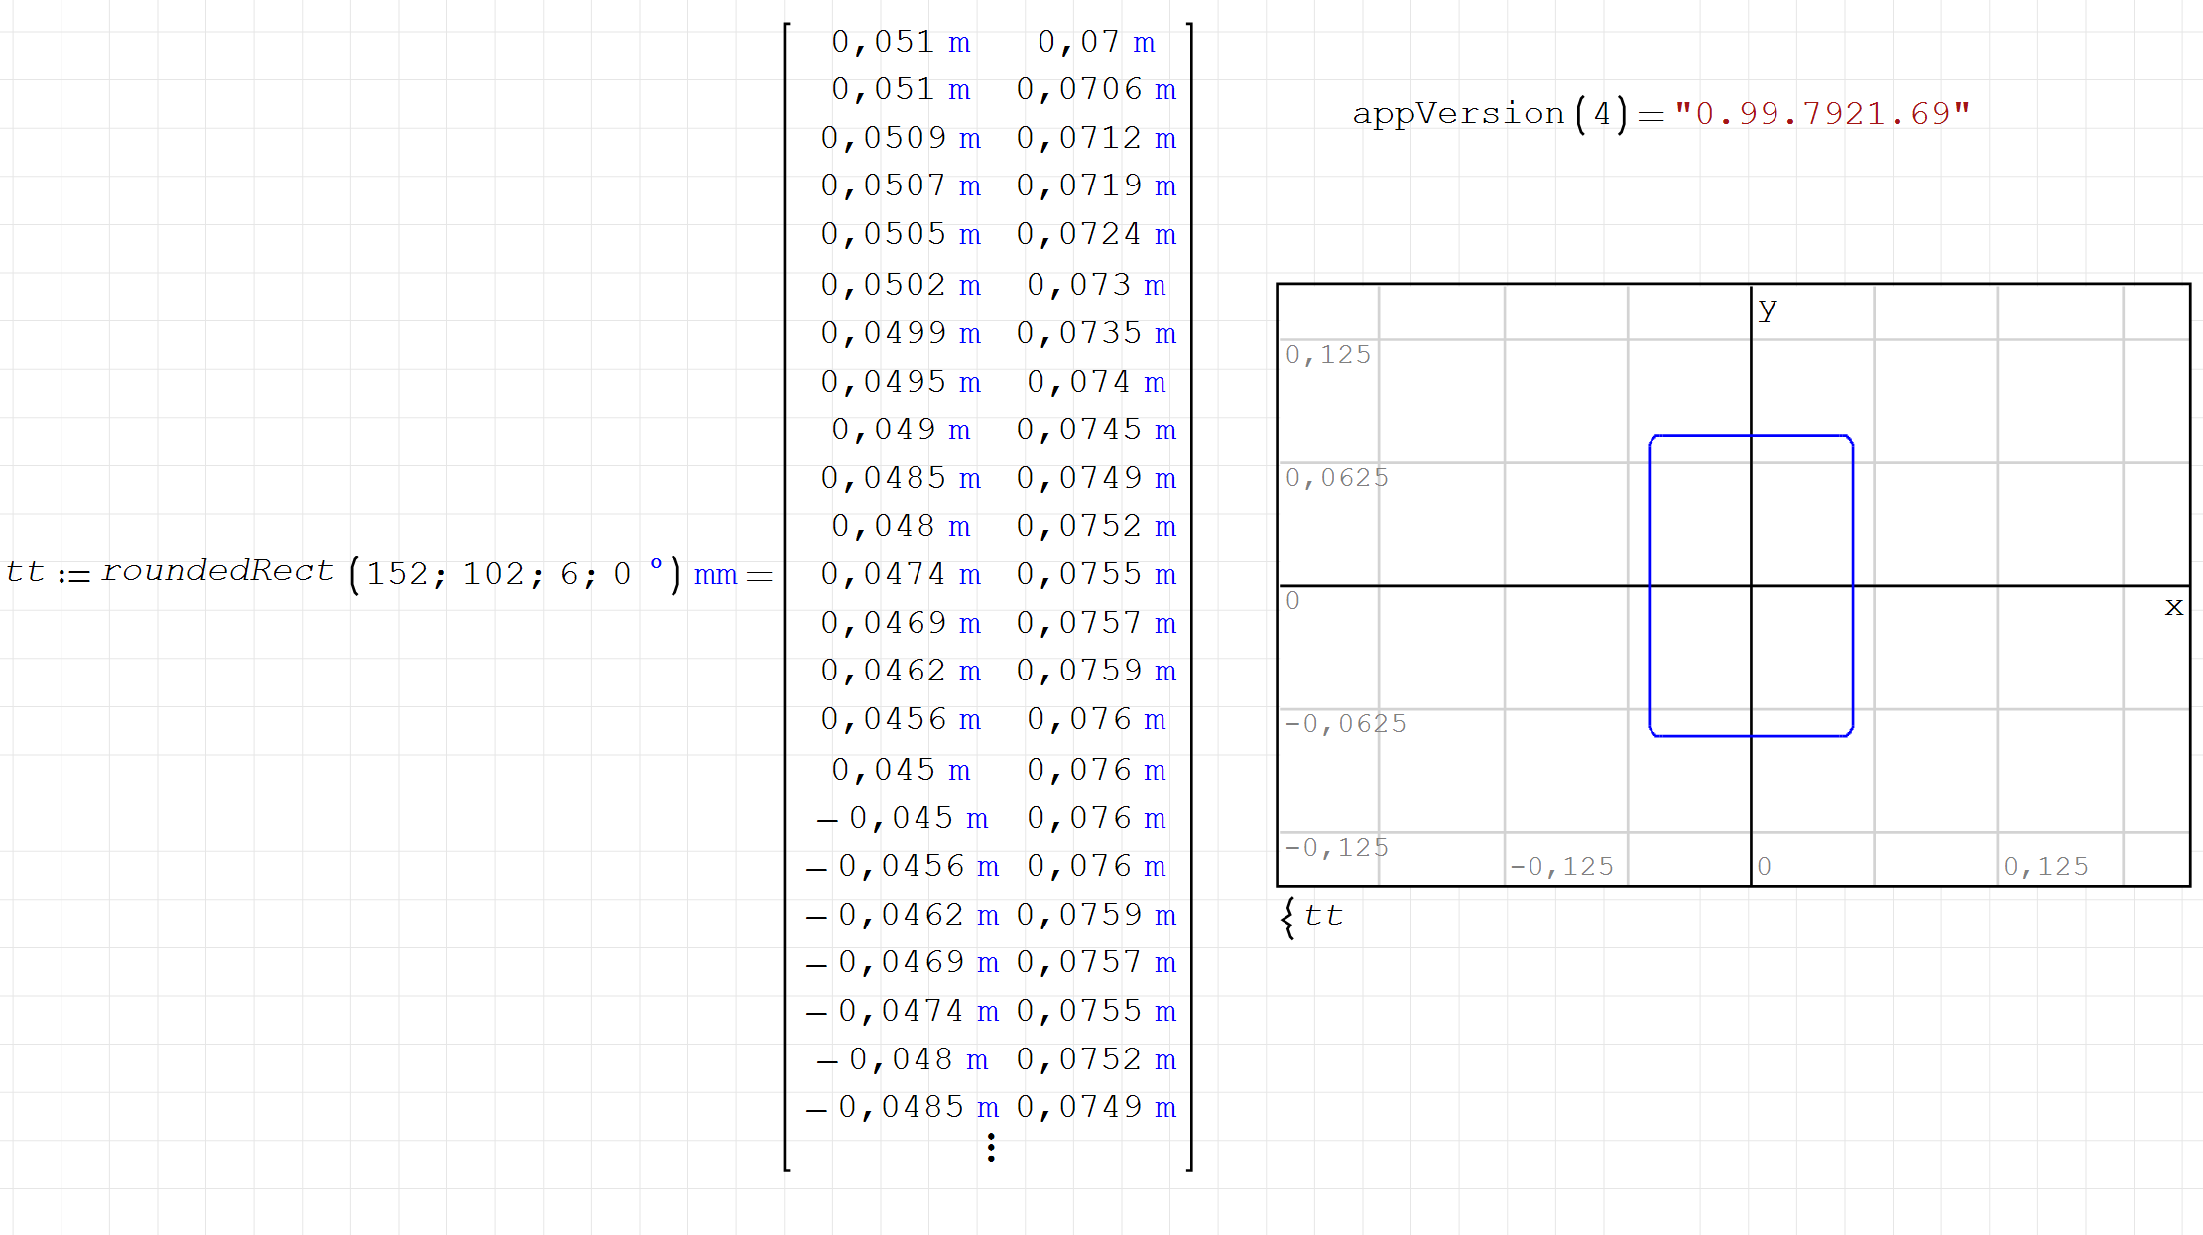The width and height of the screenshot is (2203, 1235).
Task: Click the tt variable name in the definition
Action: 24,570
